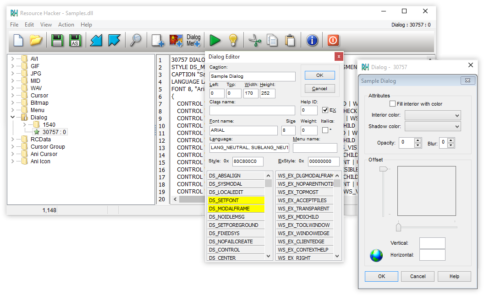Click the yellow light bulb icon

pyautogui.click(x=233, y=40)
